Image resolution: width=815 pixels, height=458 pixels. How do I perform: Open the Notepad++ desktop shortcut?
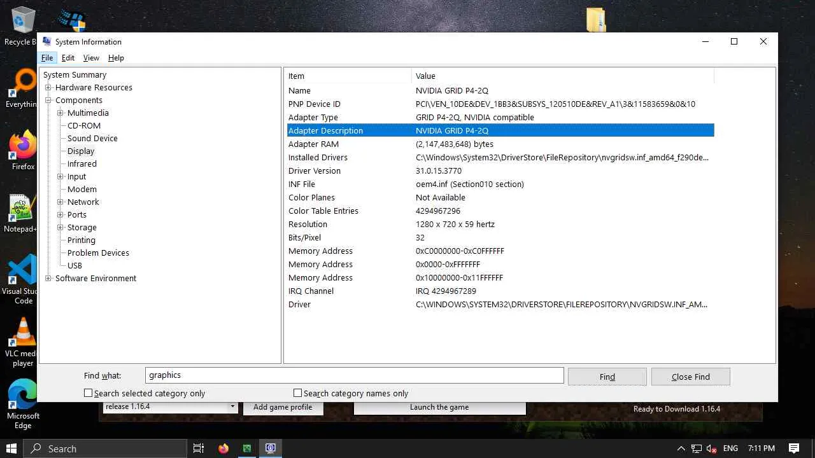coord(21,213)
